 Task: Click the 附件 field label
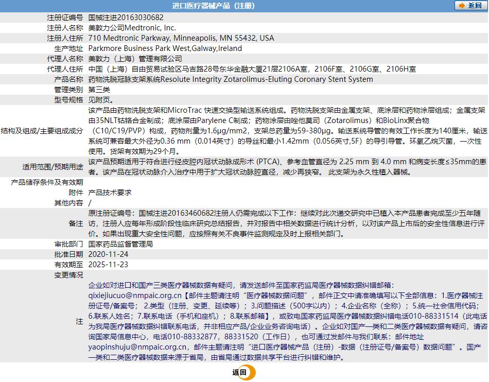point(76,193)
